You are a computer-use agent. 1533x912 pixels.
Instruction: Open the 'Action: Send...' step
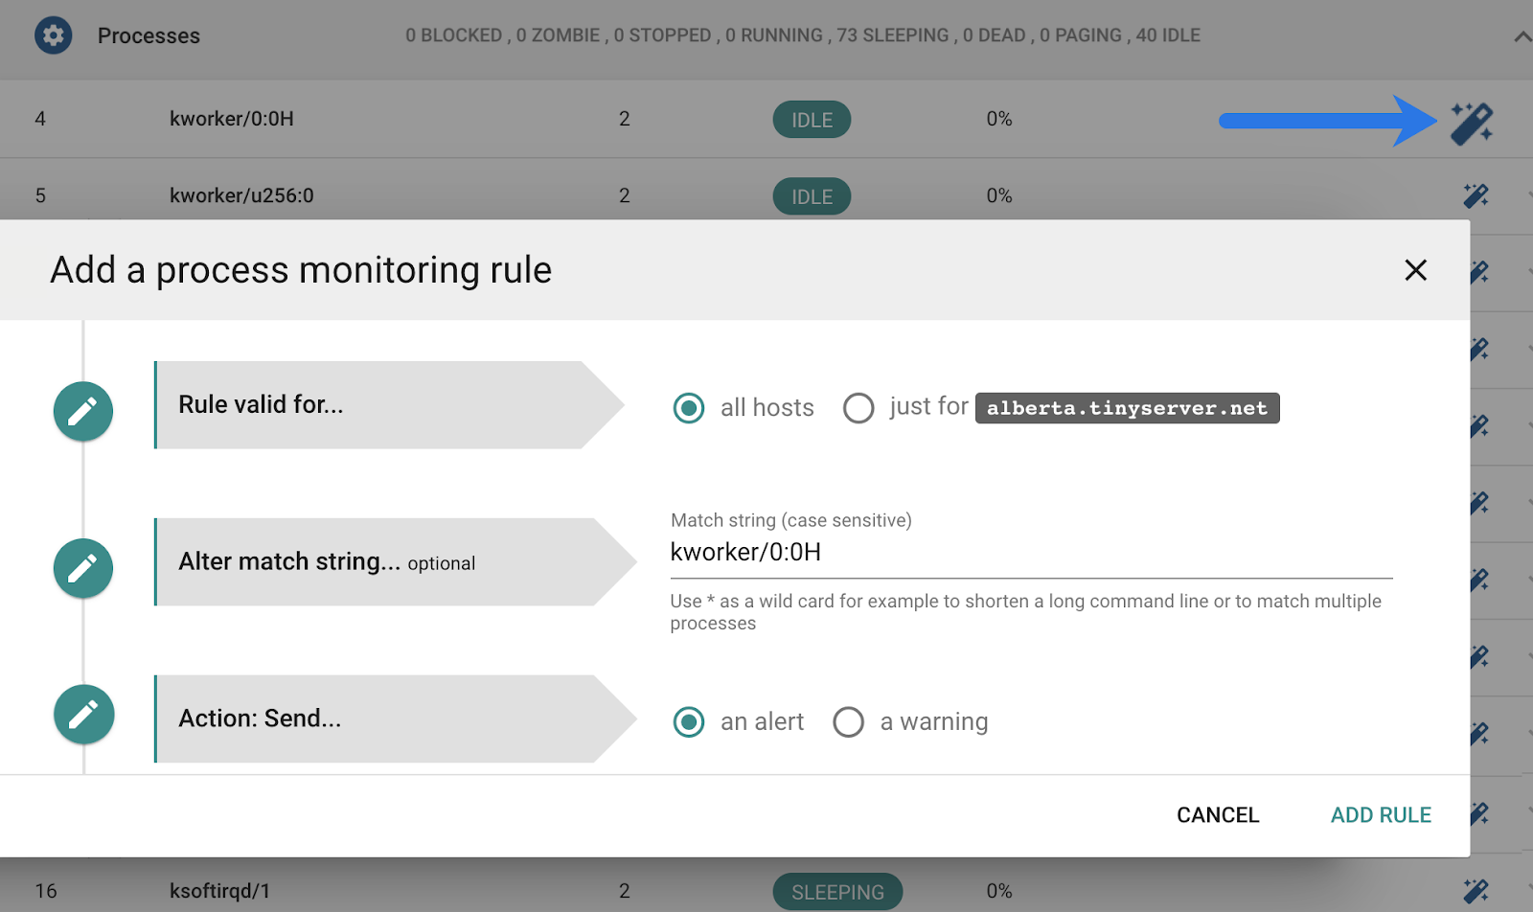pyautogui.click(x=374, y=719)
